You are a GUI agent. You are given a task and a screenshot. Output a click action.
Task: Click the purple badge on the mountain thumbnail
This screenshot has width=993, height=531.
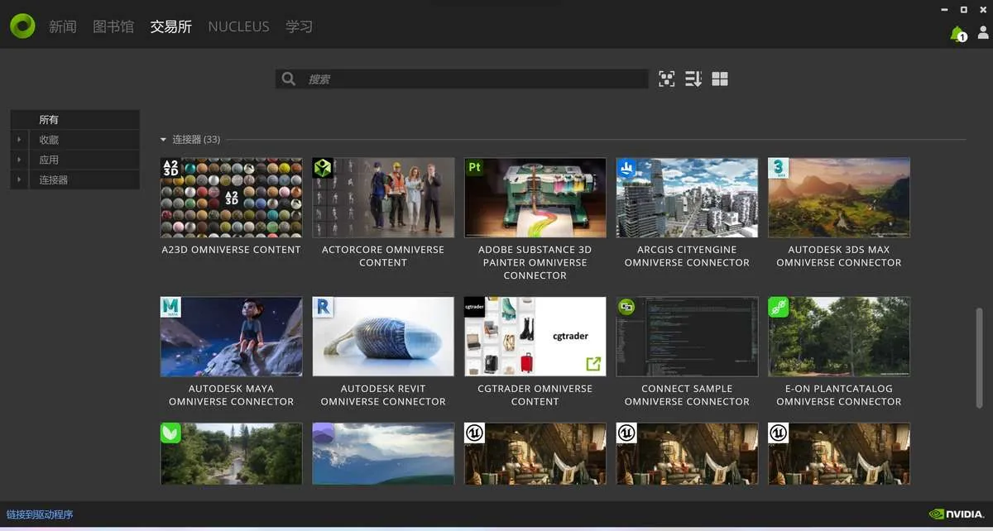323,432
